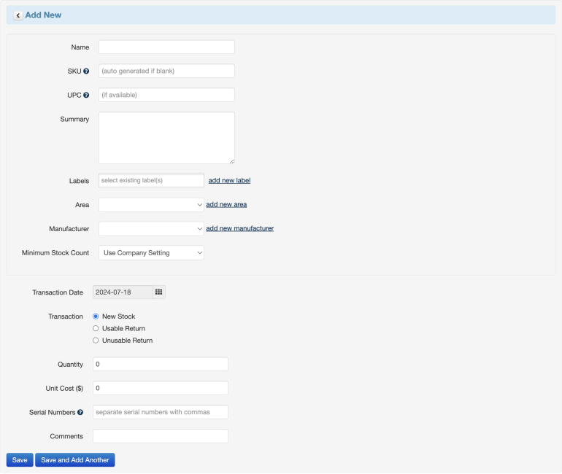Viewport: 562px width, 474px height.
Task: Open the Minimum Stock Count dropdown
Action: click(151, 253)
